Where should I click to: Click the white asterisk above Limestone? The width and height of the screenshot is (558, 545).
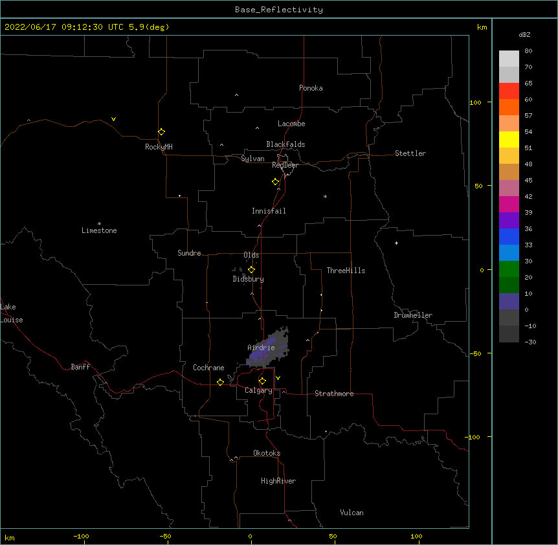coord(99,224)
